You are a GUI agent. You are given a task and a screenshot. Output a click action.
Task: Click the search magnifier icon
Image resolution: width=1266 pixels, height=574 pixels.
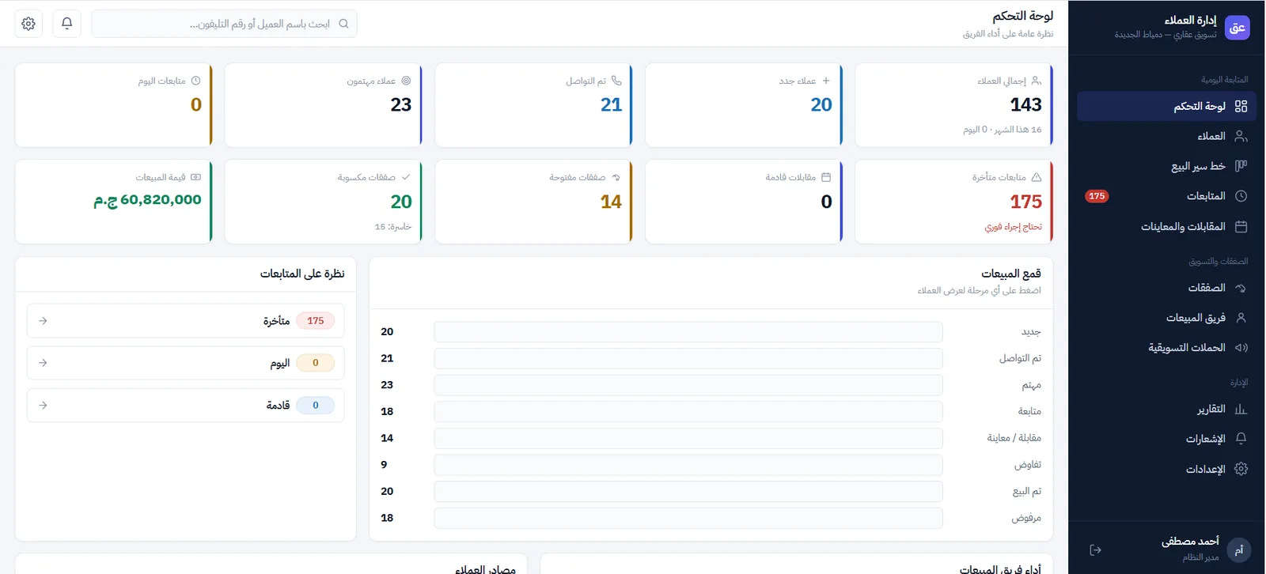343,24
